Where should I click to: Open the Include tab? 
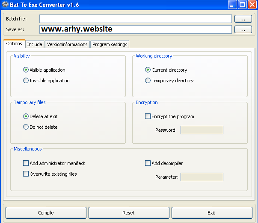click(35, 44)
